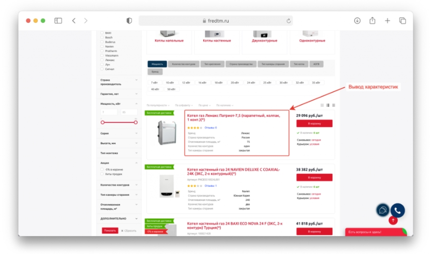Open a new tab with the plus icon
The height and width of the screenshot is (254, 430).
(x=387, y=21)
